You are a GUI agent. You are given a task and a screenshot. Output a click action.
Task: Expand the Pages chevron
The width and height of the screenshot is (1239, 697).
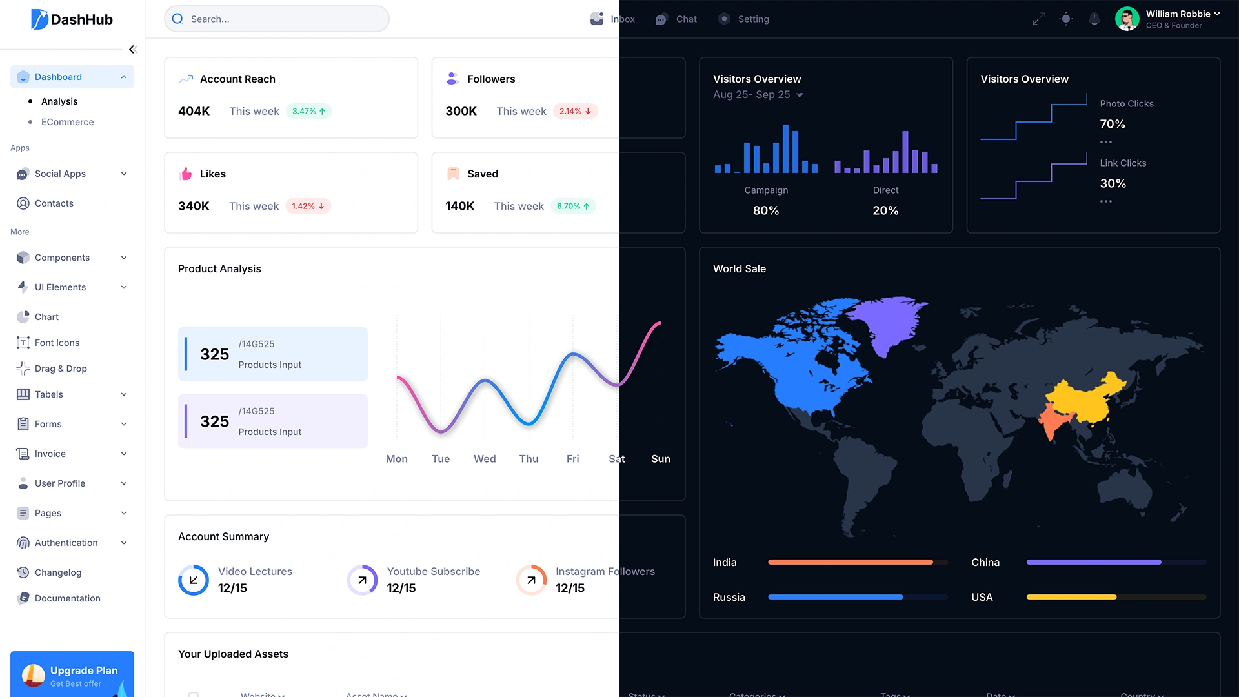pyautogui.click(x=124, y=513)
